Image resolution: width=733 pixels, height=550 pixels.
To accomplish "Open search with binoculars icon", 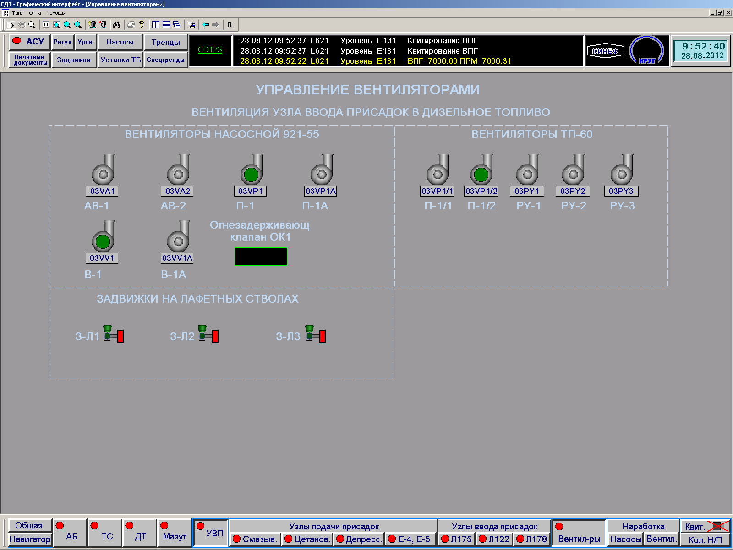I will click(116, 25).
